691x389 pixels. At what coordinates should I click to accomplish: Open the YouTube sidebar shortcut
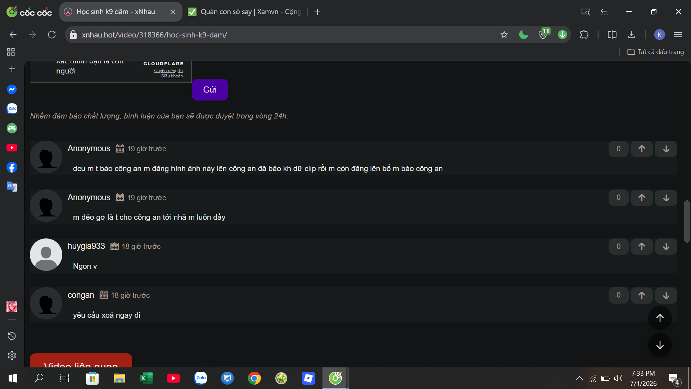pos(12,148)
